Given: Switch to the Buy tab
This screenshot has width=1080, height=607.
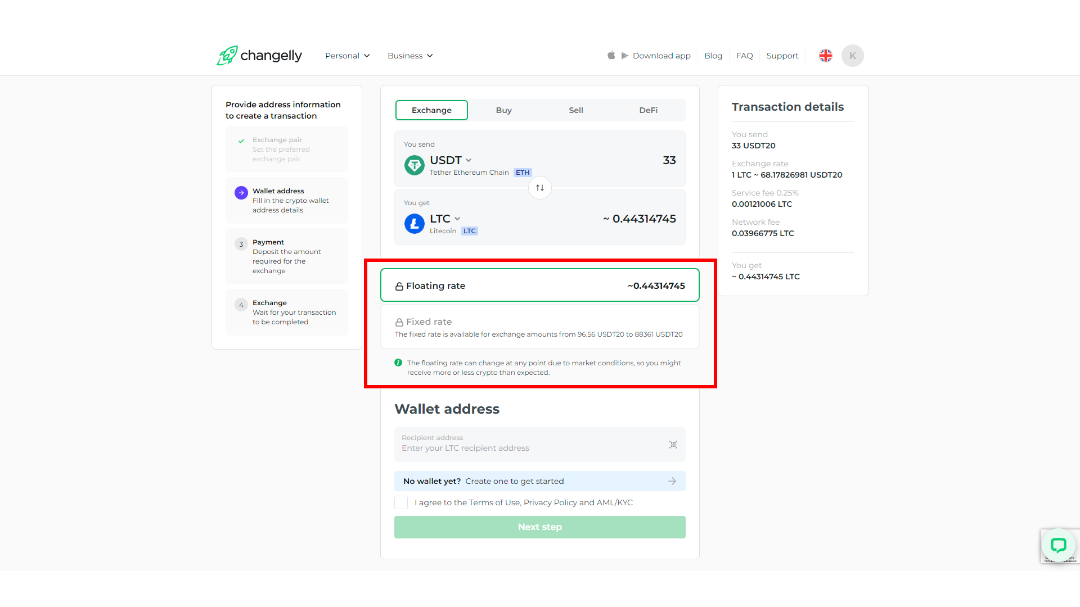Looking at the screenshot, I should point(504,110).
